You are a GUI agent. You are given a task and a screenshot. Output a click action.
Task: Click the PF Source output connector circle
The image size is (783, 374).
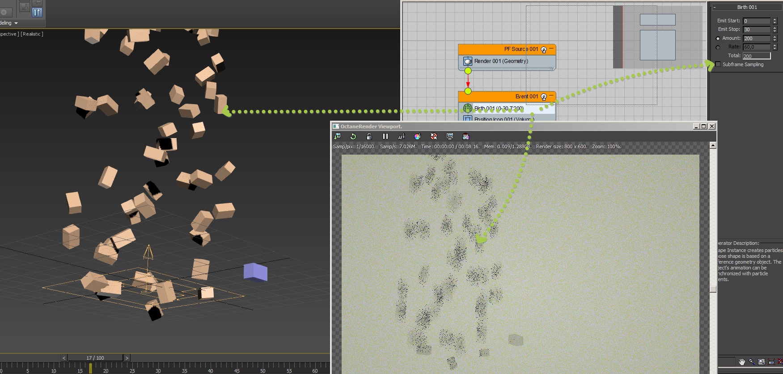[468, 71]
